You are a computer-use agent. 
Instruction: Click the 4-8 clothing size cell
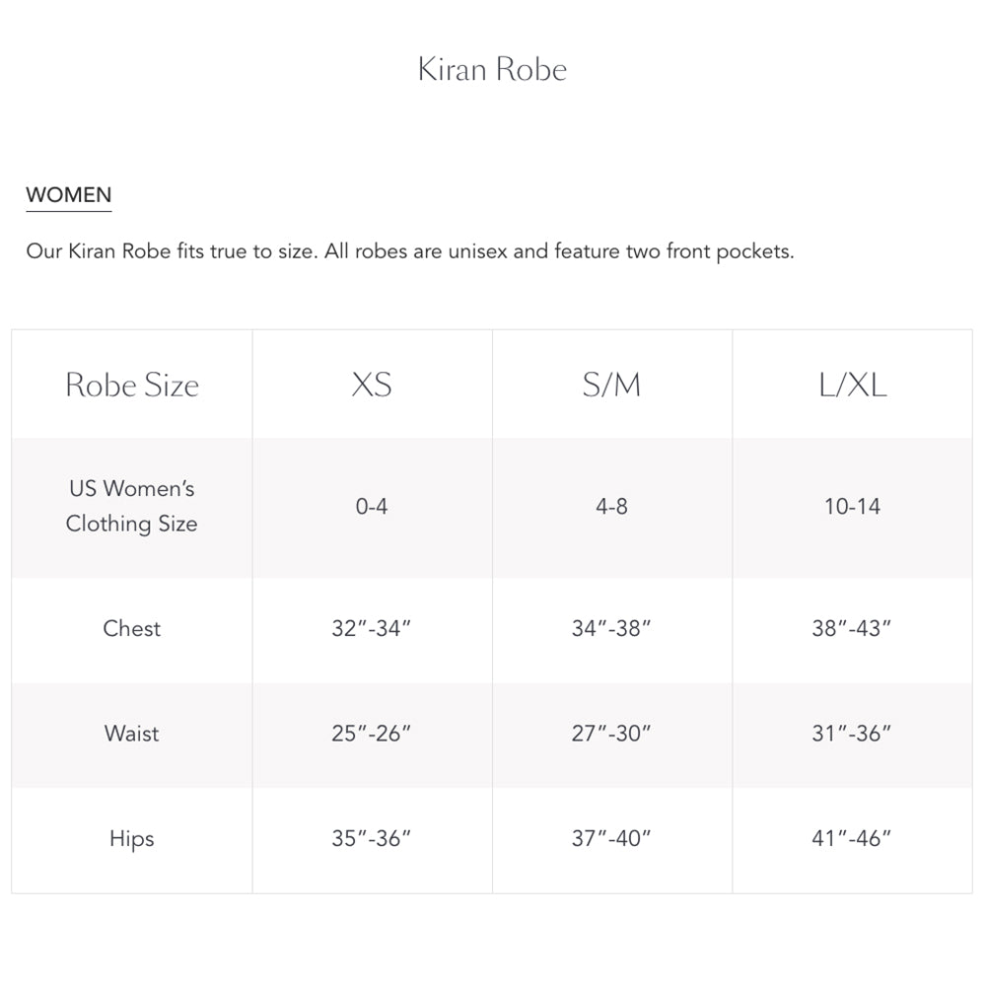[x=611, y=507]
